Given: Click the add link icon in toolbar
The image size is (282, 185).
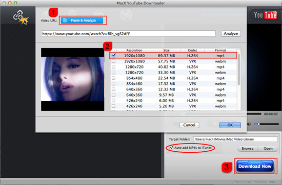Looking at the screenshot, I should pyautogui.click(x=19, y=16).
